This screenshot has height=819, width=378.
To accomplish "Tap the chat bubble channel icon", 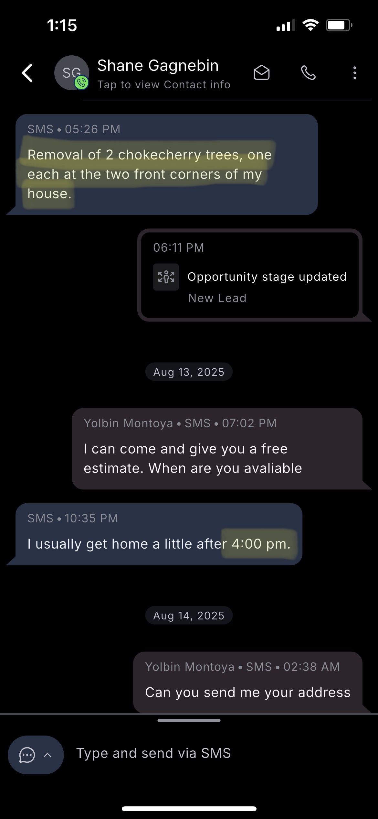I will click(27, 755).
